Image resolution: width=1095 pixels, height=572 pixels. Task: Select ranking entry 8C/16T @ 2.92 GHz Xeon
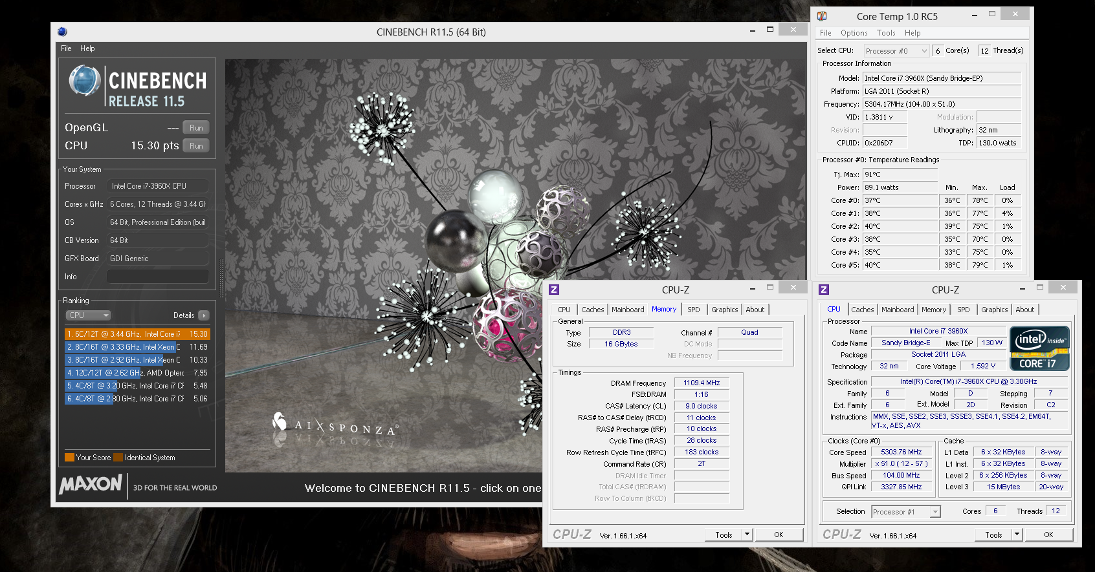point(137,360)
